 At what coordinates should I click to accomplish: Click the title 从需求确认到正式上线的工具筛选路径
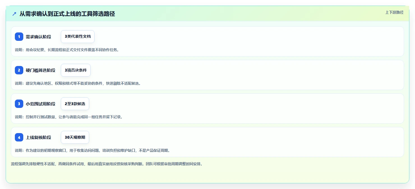(x=67, y=14)
